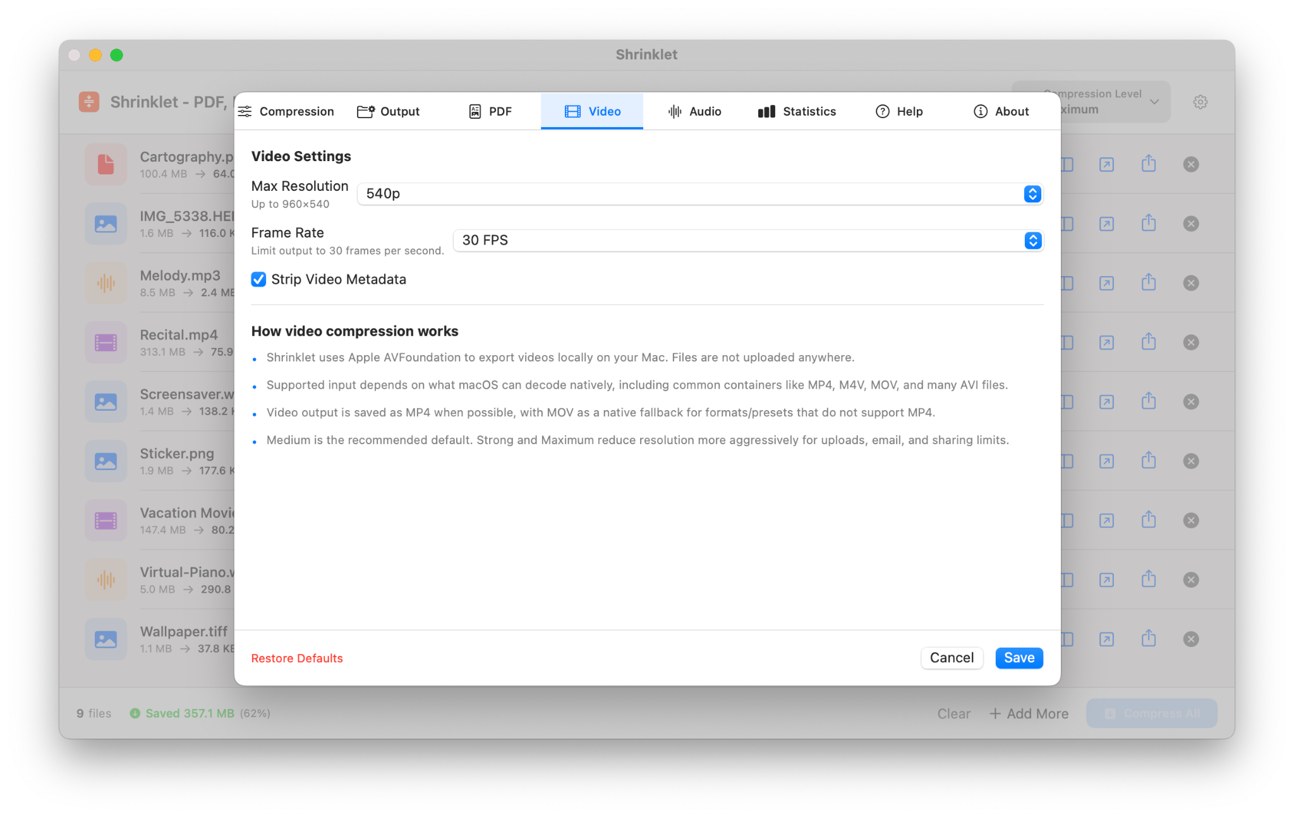Reveal Melody.mp3 via its arrow icon
The width and height of the screenshot is (1294, 817).
(1106, 284)
